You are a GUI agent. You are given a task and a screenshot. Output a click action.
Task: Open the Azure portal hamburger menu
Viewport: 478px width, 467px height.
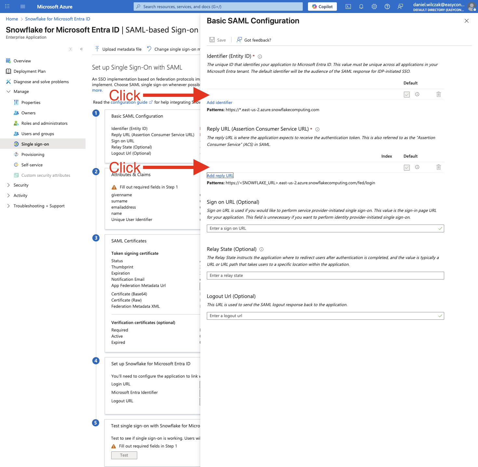[x=23, y=6]
